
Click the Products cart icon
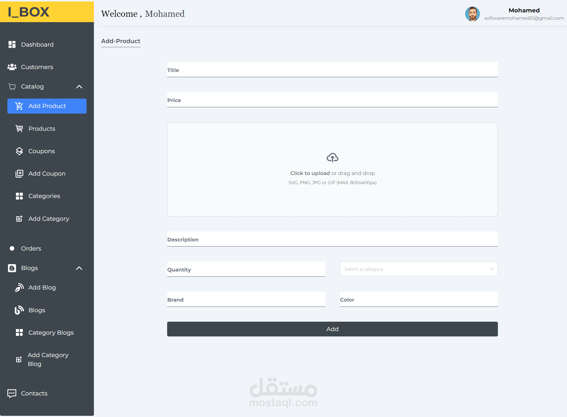click(x=19, y=129)
